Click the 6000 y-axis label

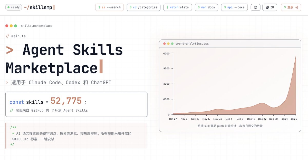point(166,53)
